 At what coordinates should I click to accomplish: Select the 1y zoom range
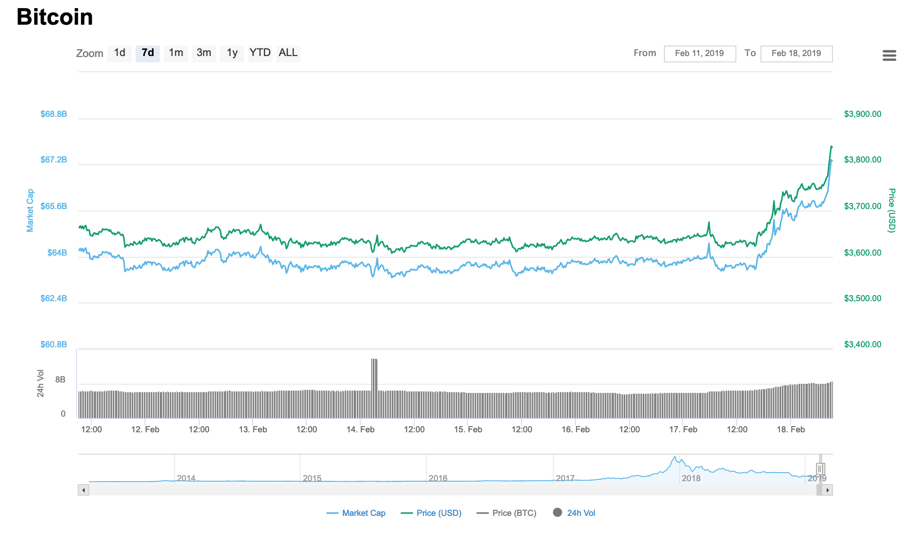tap(232, 53)
